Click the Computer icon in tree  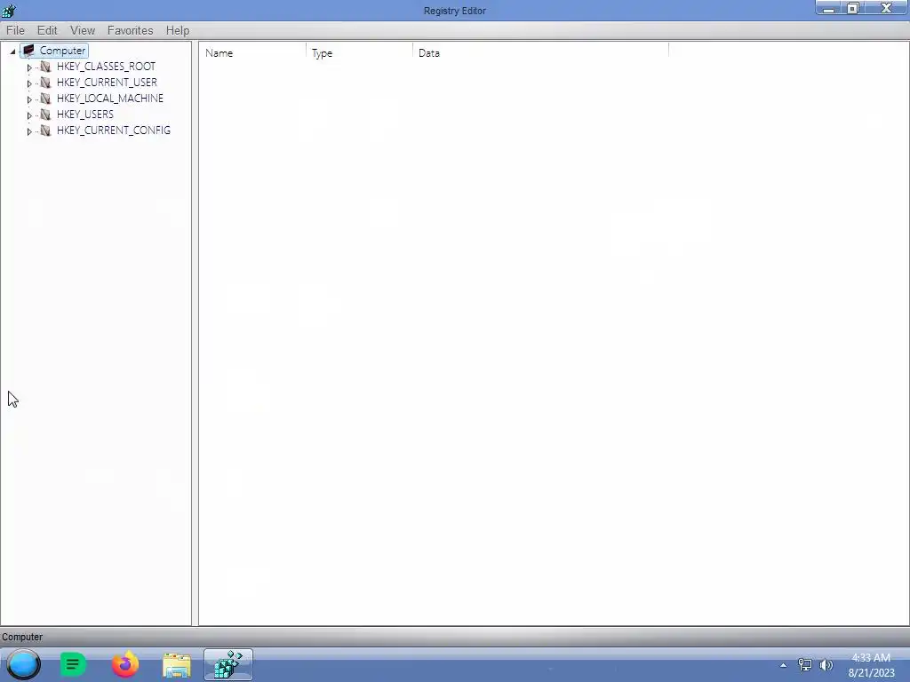[29, 51]
